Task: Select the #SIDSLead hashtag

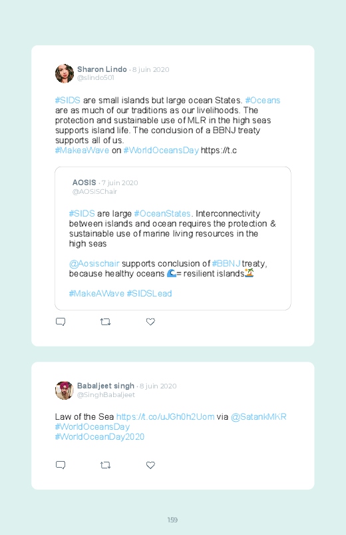Action: click(x=149, y=293)
